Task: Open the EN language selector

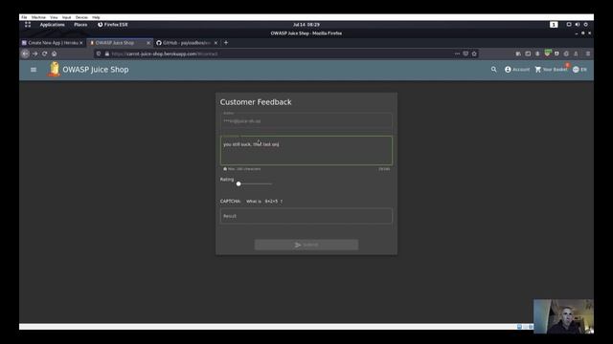Action: point(579,70)
